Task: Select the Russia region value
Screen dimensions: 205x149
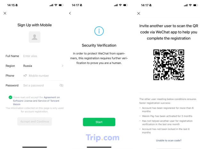Action: pyautogui.click(x=28, y=66)
